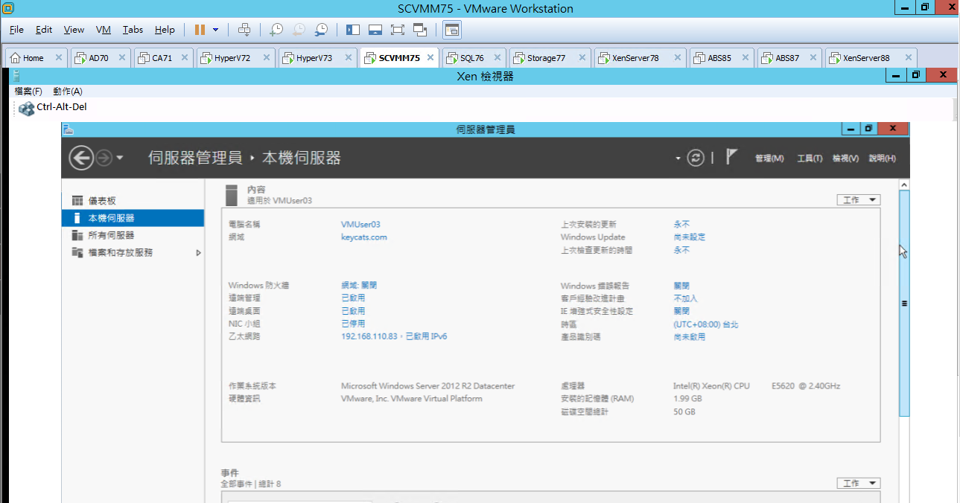Toggle the thumbnail bar view icon
This screenshot has height=503, width=960.
(x=375, y=30)
